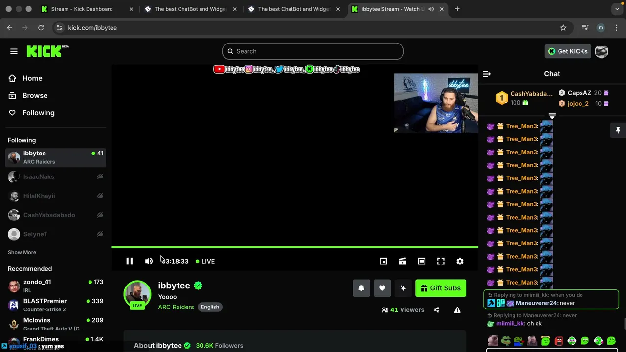Bookmark this page with star
The image size is (626, 352).
563,28
